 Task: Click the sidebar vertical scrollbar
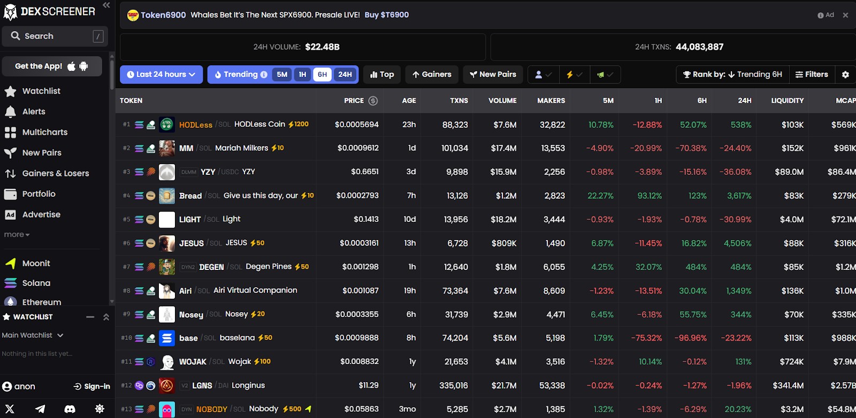(x=112, y=75)
